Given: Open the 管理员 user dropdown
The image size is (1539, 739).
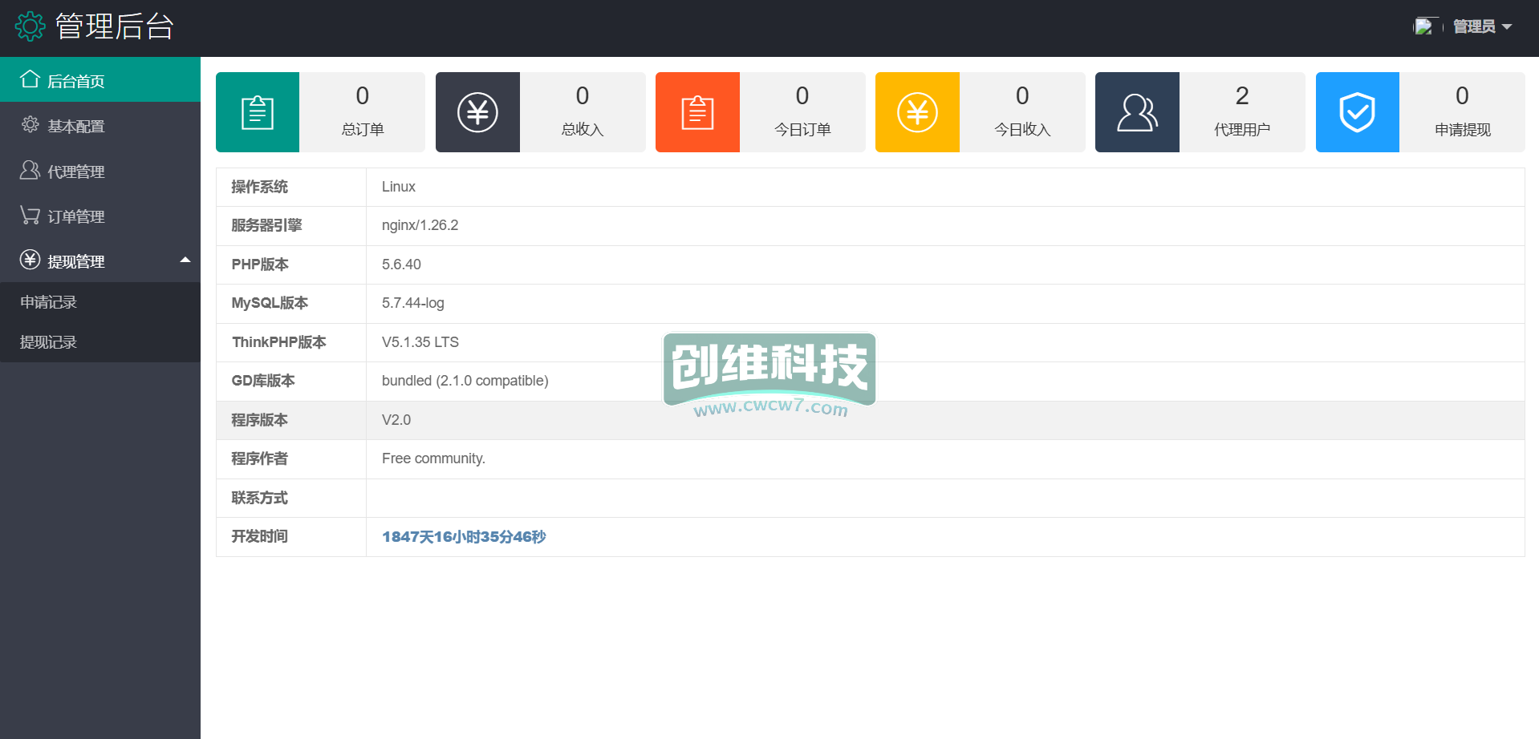Looking at the screenshot, I should 1481,26.
